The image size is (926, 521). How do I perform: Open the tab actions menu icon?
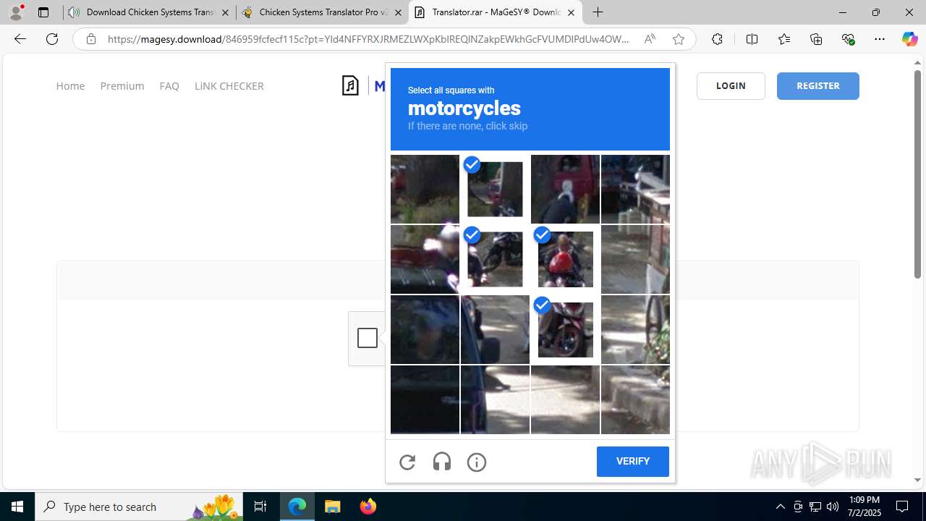[x=43, y=12]
